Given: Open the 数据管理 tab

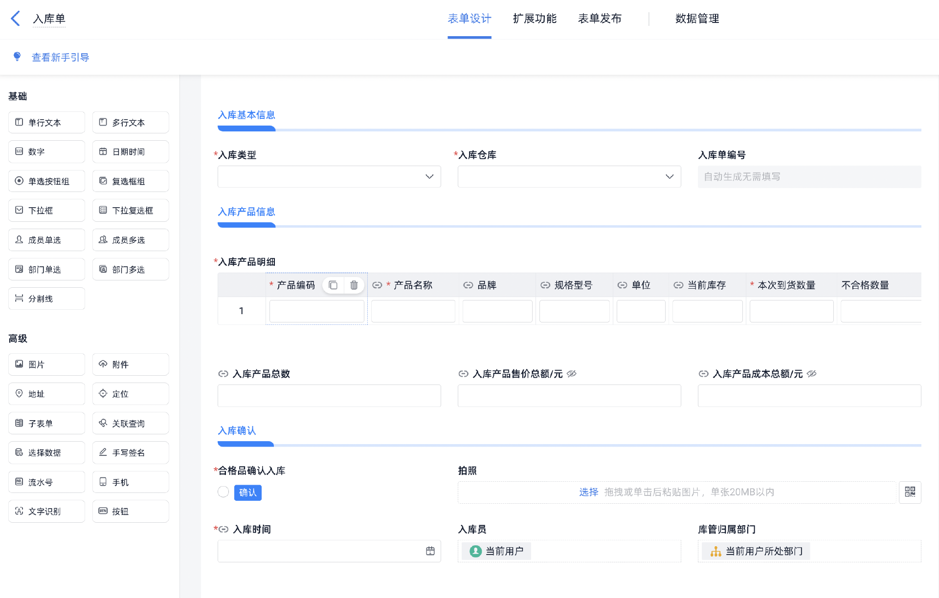Looking at the screenshot, I should coord(697,19).
